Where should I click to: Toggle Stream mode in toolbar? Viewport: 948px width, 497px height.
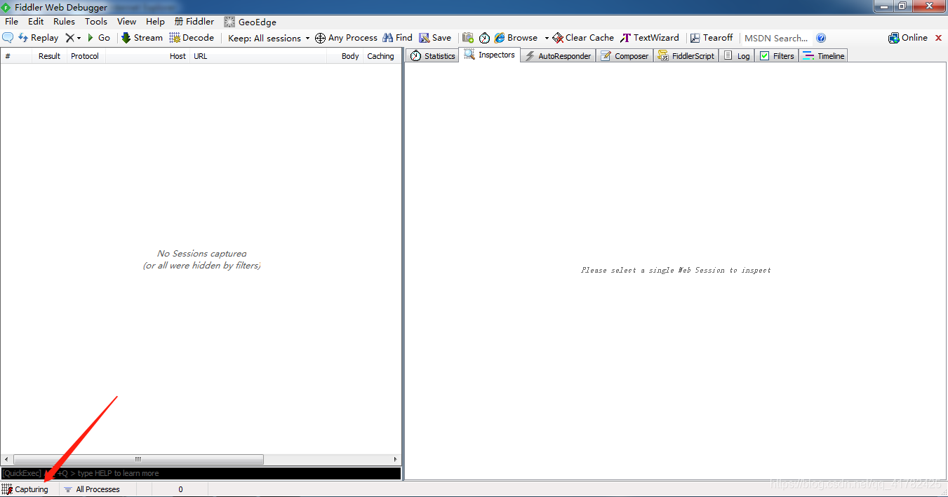(142, 38)
